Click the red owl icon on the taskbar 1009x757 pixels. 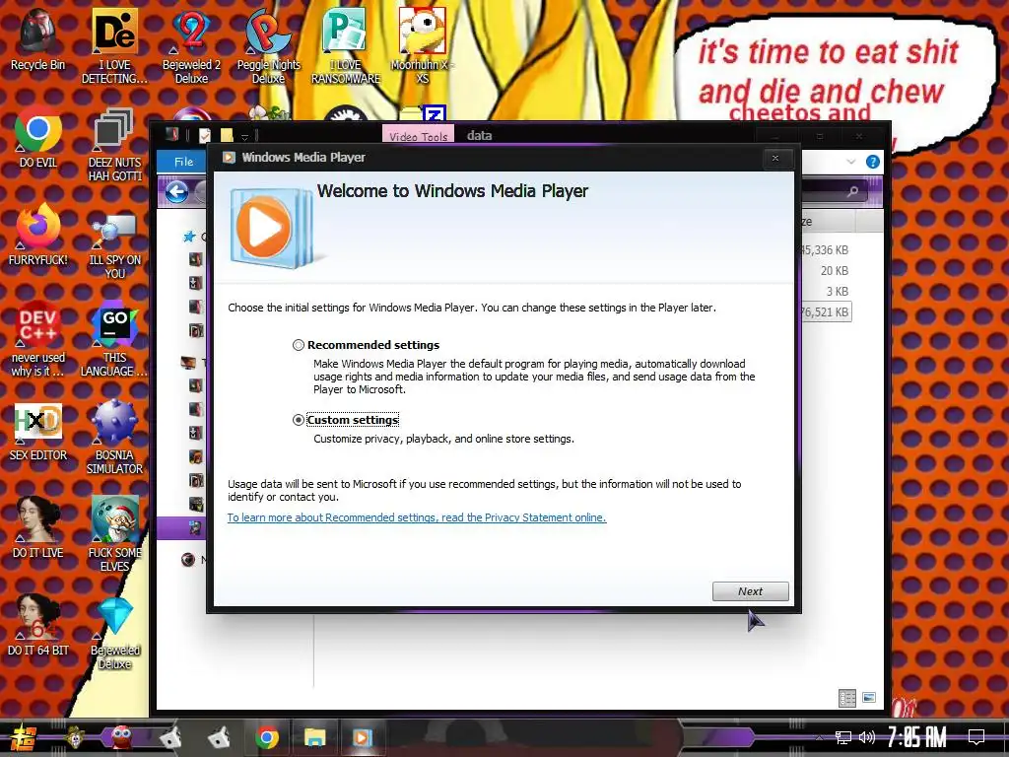tap(121, 737)
